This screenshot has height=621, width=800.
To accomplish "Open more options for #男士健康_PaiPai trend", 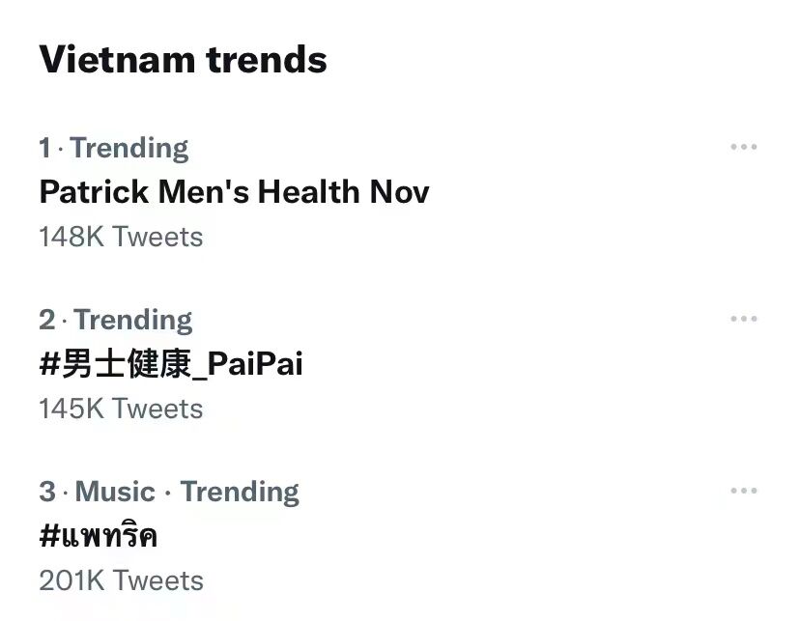I will tap(743, 319).
